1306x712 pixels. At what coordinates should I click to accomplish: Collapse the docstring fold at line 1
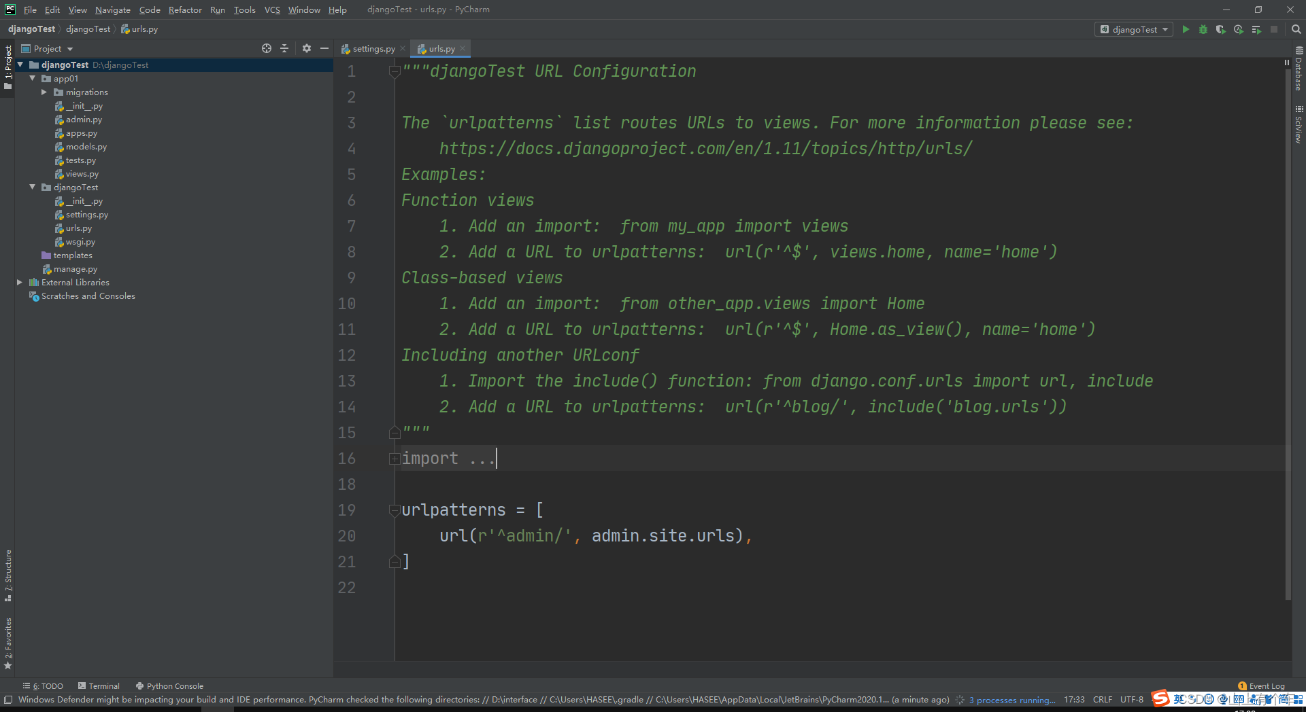pyautogui.click(x=394, y=71)
